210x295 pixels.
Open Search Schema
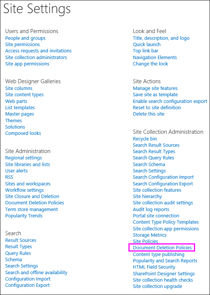click(x=149, y=165)
